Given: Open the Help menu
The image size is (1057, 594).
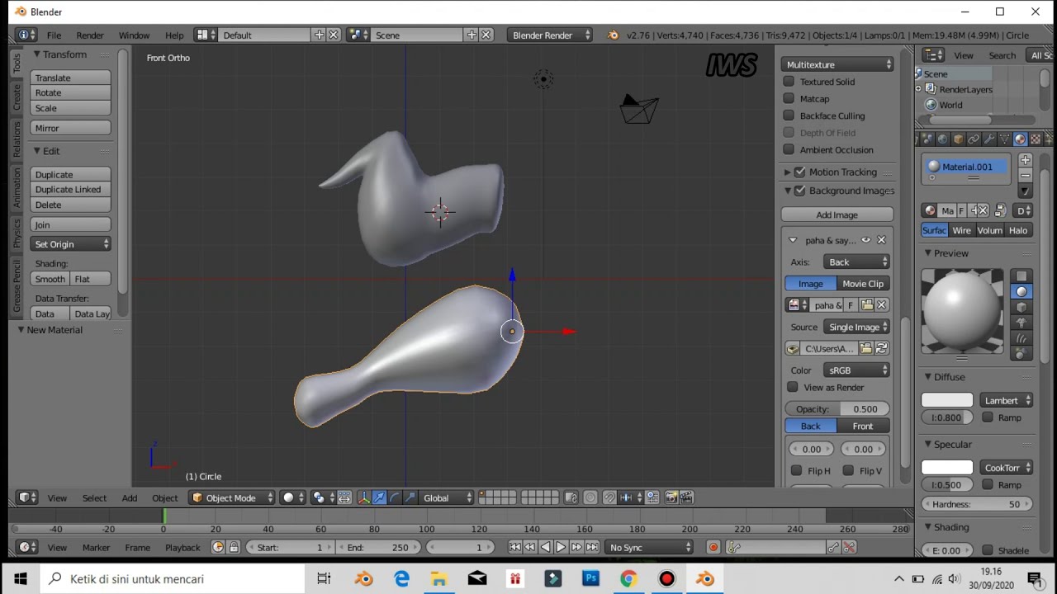Looking at the screenshot, I should click(174, 35).
